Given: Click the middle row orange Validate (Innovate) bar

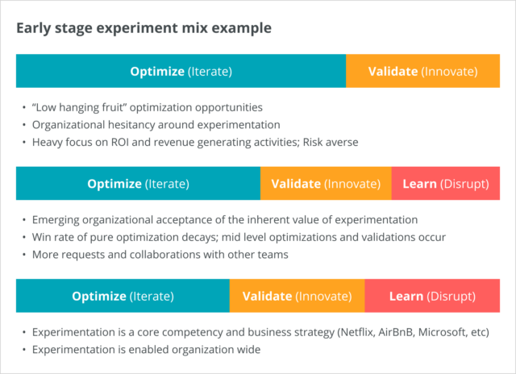Looking at the screenshot, I should (326, 184).
